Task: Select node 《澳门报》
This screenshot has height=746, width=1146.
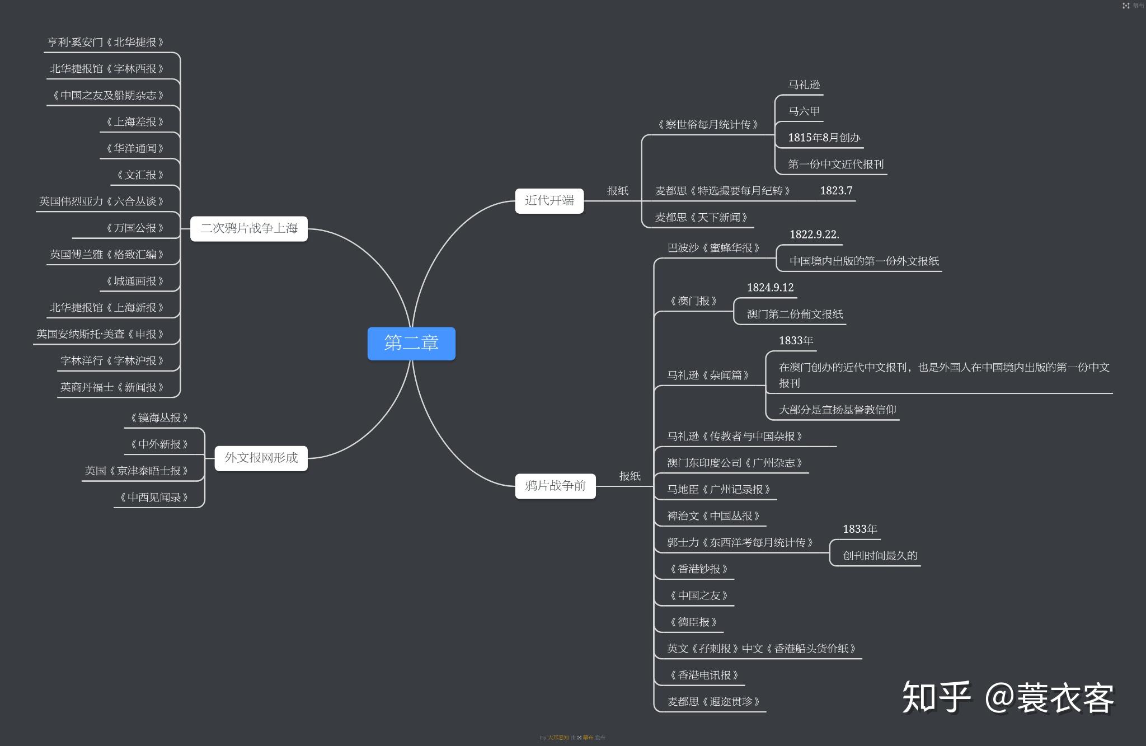Action: (x=693, y=301)
